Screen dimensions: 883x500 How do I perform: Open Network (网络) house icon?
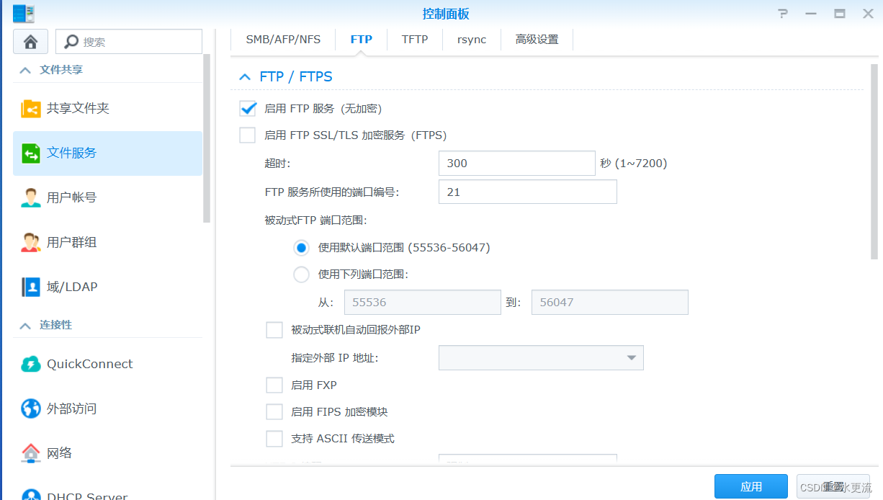[x=31, y=453]
